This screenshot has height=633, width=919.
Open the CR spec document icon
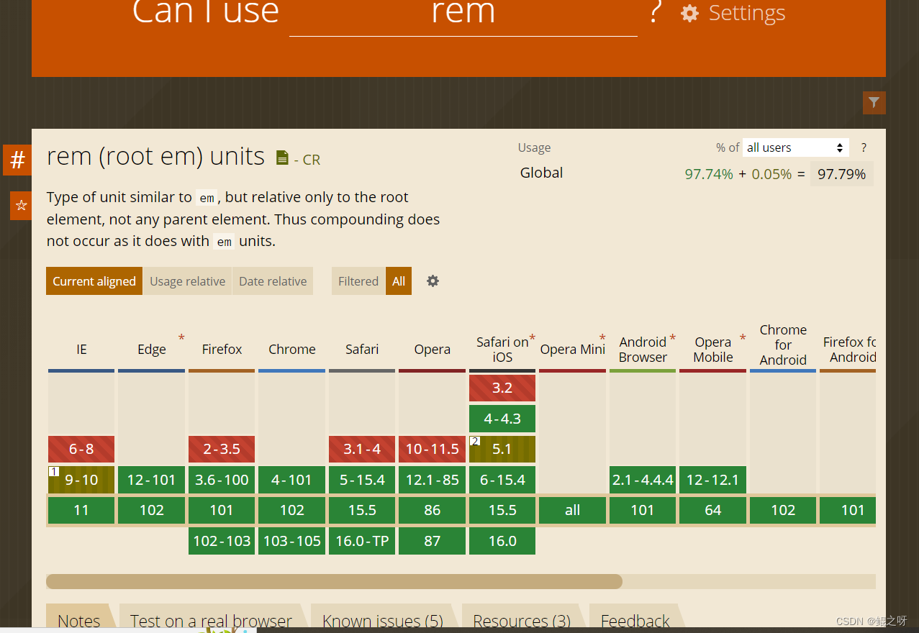coord(282,158)
